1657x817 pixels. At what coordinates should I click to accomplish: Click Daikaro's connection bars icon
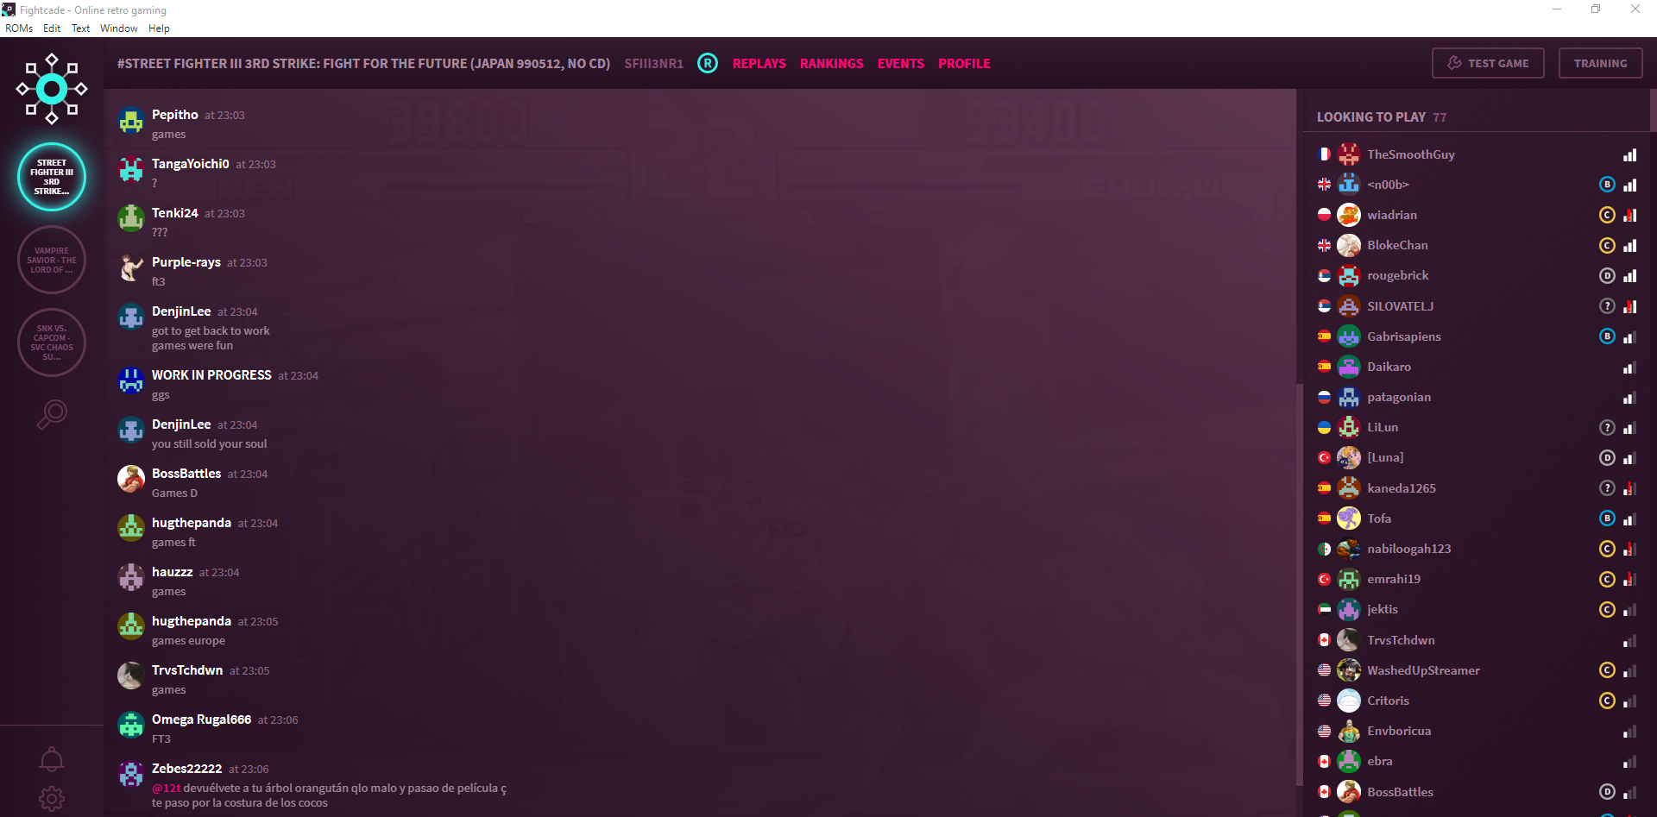coord(1629,368)
